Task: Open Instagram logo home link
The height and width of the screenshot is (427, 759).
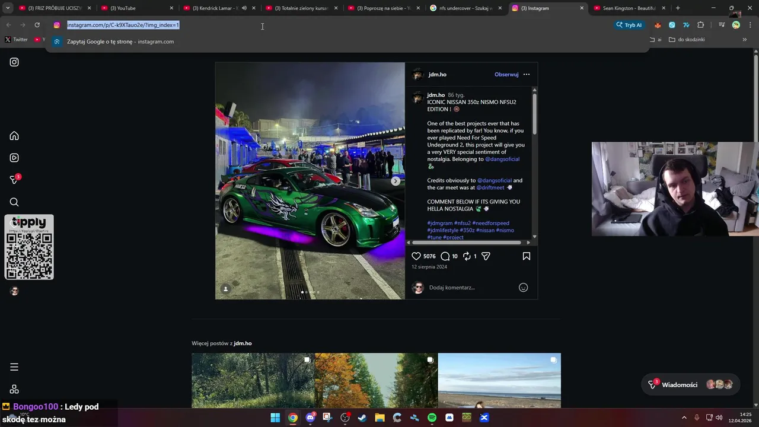Action: pos(14,62)
